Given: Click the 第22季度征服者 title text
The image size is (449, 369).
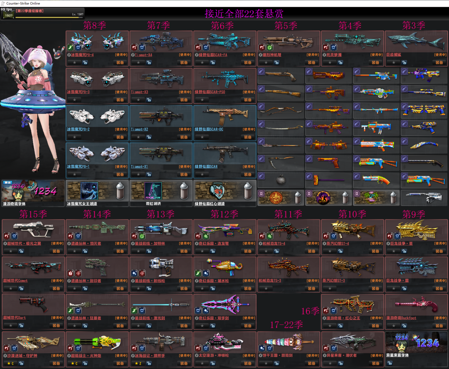Looking at the screenshot, I should tap(30, 11).
